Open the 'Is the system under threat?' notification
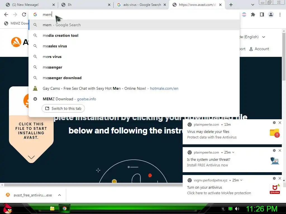Image resolution: width=286 pixels, height=214 pixels. tap(232, 160)
